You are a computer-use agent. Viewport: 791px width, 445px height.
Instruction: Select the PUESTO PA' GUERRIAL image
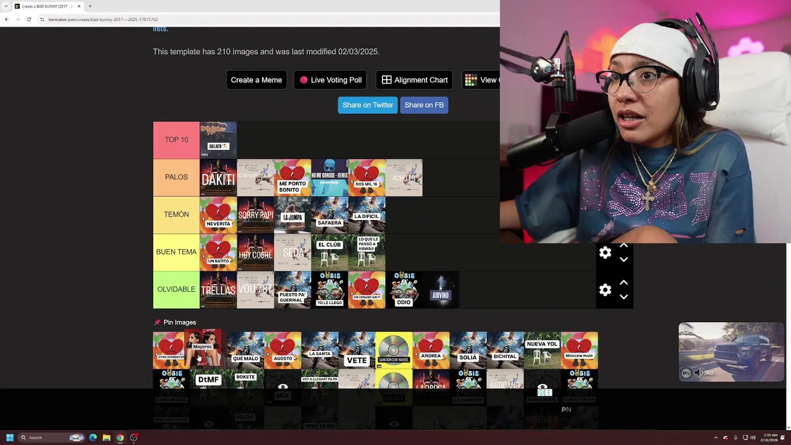tap(292, 290)
